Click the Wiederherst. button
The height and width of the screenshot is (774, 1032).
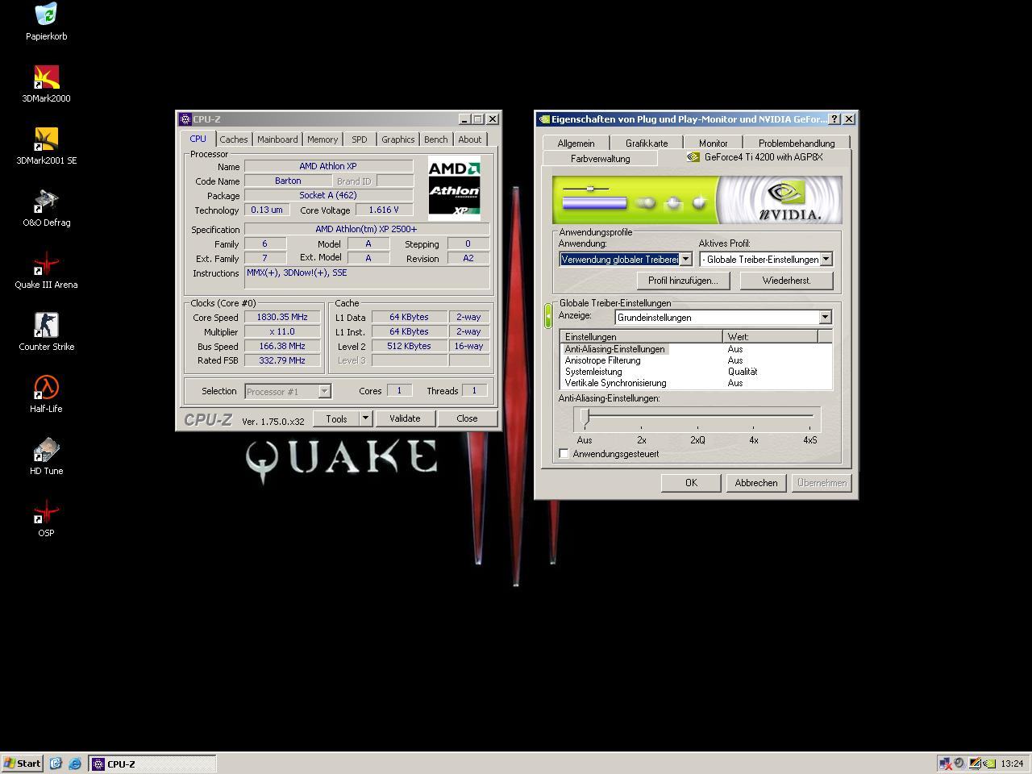coord(787,281)
